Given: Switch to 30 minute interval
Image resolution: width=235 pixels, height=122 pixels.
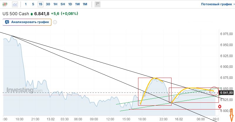Looking at the screenshot, I should [48, 4].
